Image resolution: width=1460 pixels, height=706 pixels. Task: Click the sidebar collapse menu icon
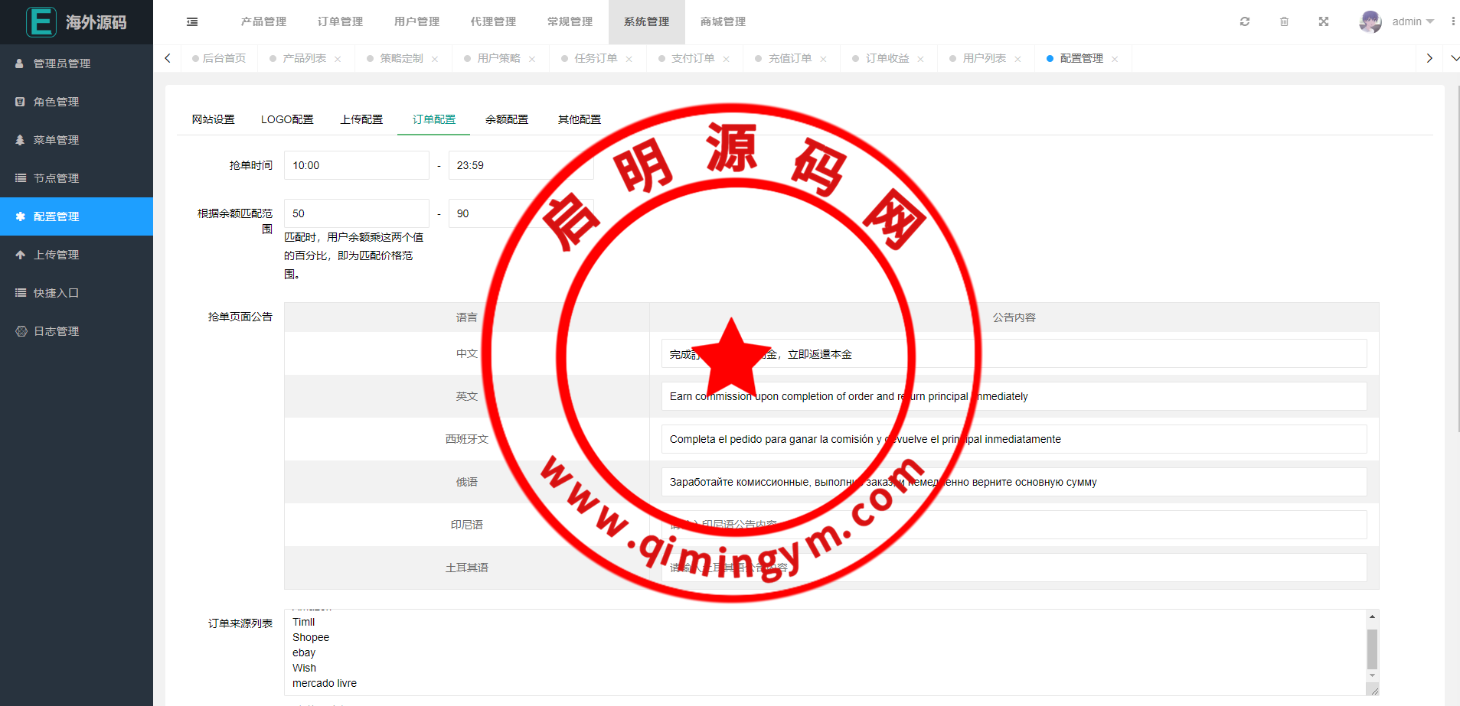pyautogui.click(x=192, y=22)
